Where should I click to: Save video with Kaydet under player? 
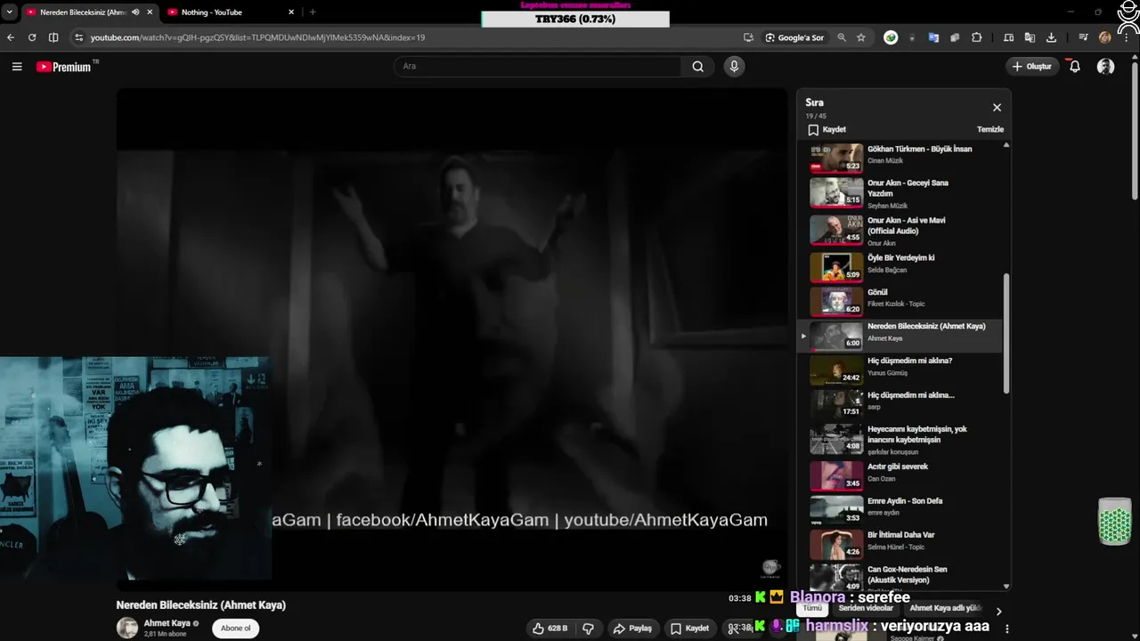point(689,629)
